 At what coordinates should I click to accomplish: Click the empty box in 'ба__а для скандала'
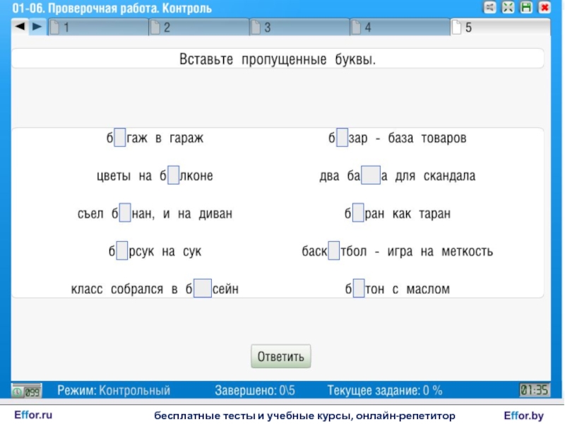click(x=371, y=176)
